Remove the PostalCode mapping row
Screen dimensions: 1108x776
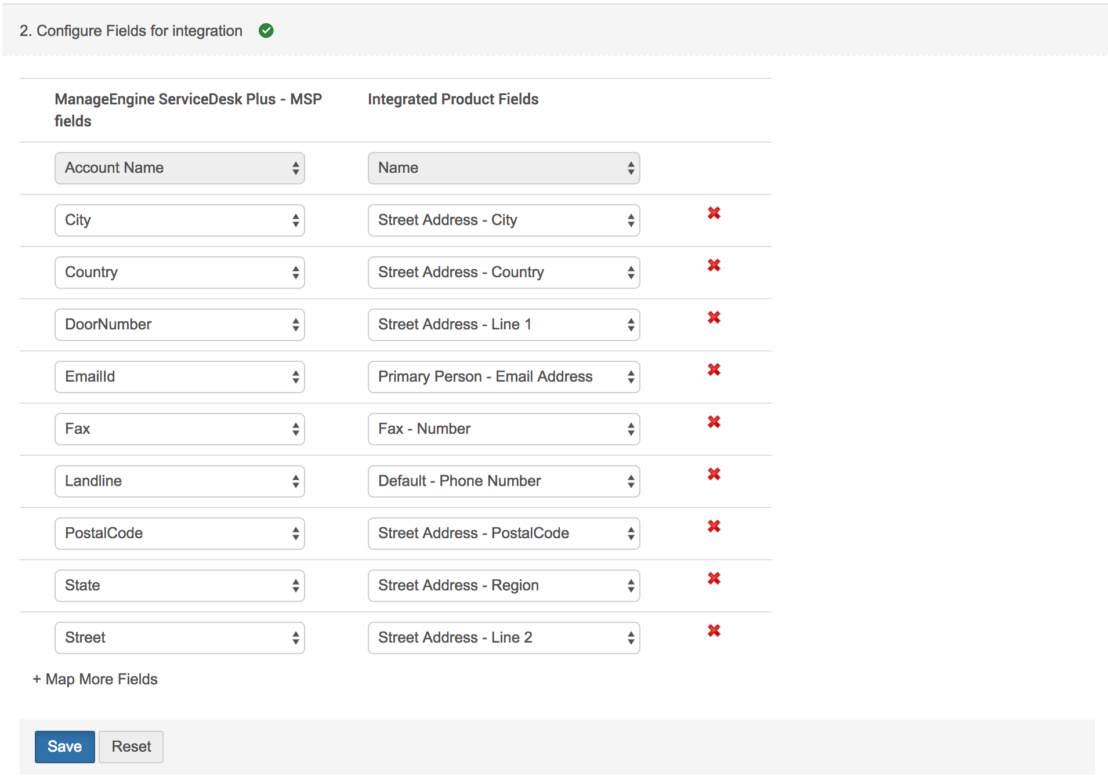coord(714,527)
